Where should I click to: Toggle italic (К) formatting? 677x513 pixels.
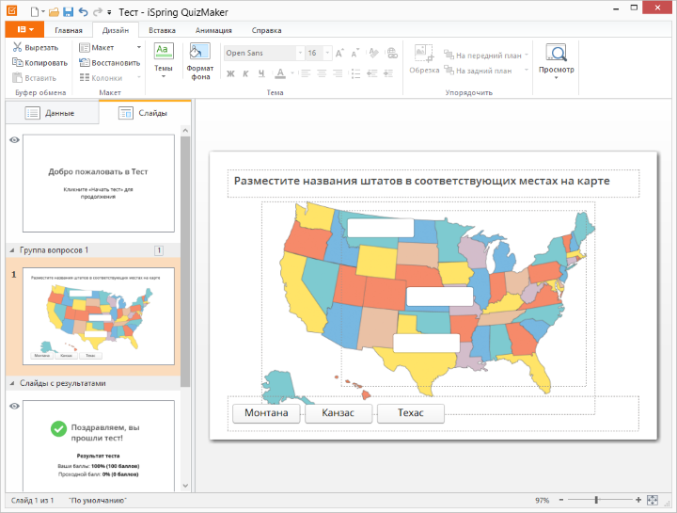pyautogui.click(x=245, y=73)
